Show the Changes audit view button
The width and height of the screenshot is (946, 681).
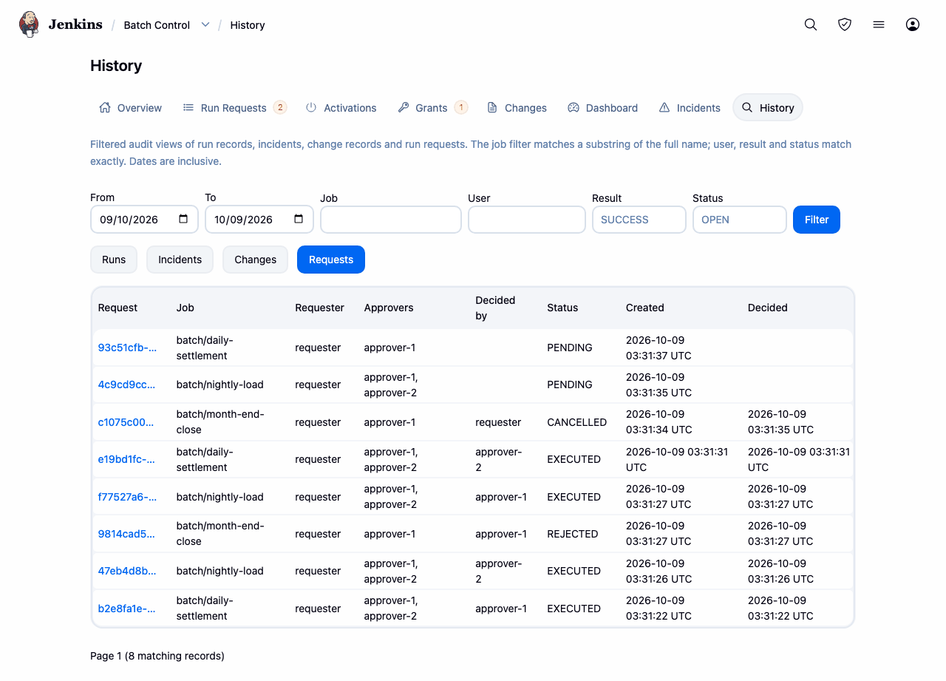click(255, 260)
